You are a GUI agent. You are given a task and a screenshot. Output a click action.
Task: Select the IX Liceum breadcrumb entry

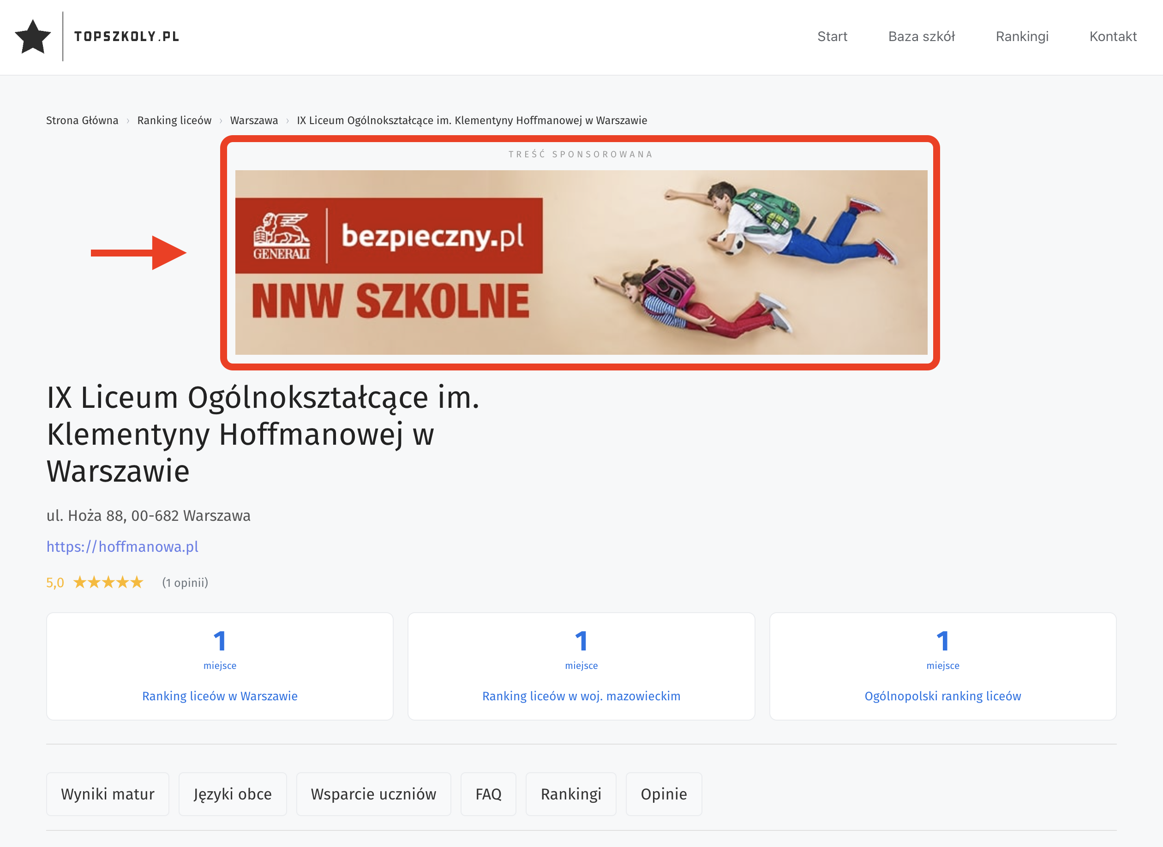tap(472, 120)
